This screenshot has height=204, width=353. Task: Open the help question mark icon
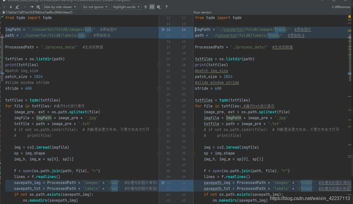click(x=166, y=7)
